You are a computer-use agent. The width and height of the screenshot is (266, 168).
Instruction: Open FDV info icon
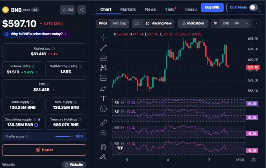(x=48, y=84)
